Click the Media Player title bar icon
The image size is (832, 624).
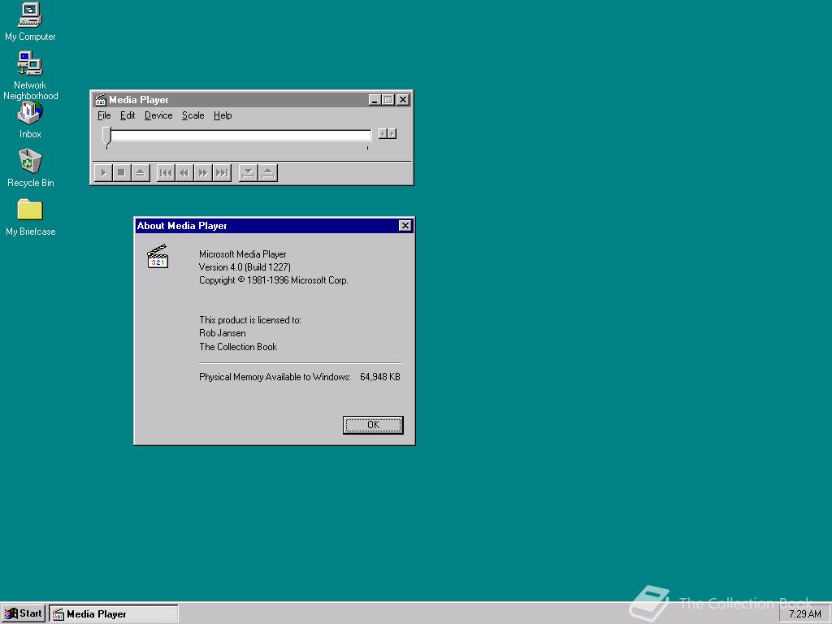click(x=100, y=100)
